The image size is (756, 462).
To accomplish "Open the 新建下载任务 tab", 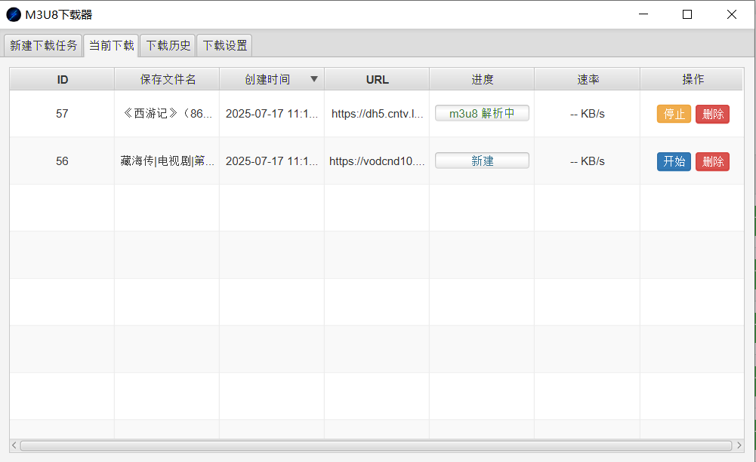I will tap(43, 45).
